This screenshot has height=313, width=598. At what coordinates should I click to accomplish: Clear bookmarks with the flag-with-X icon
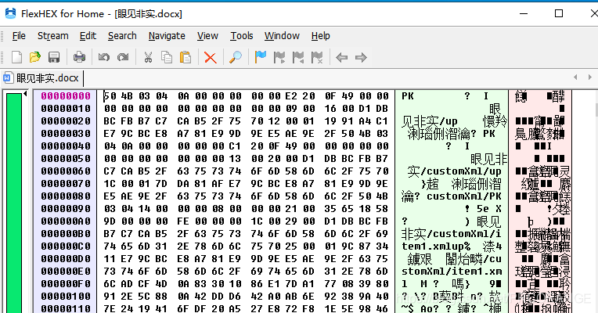[x=317, y=57]
